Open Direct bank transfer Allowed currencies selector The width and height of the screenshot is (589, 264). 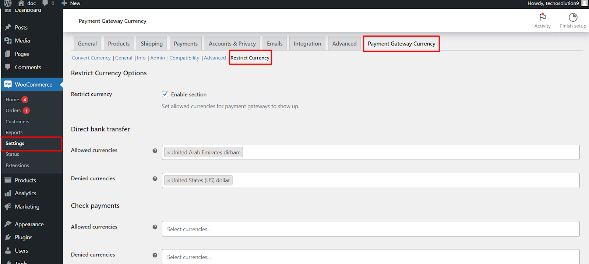click(x=371, y=152)
